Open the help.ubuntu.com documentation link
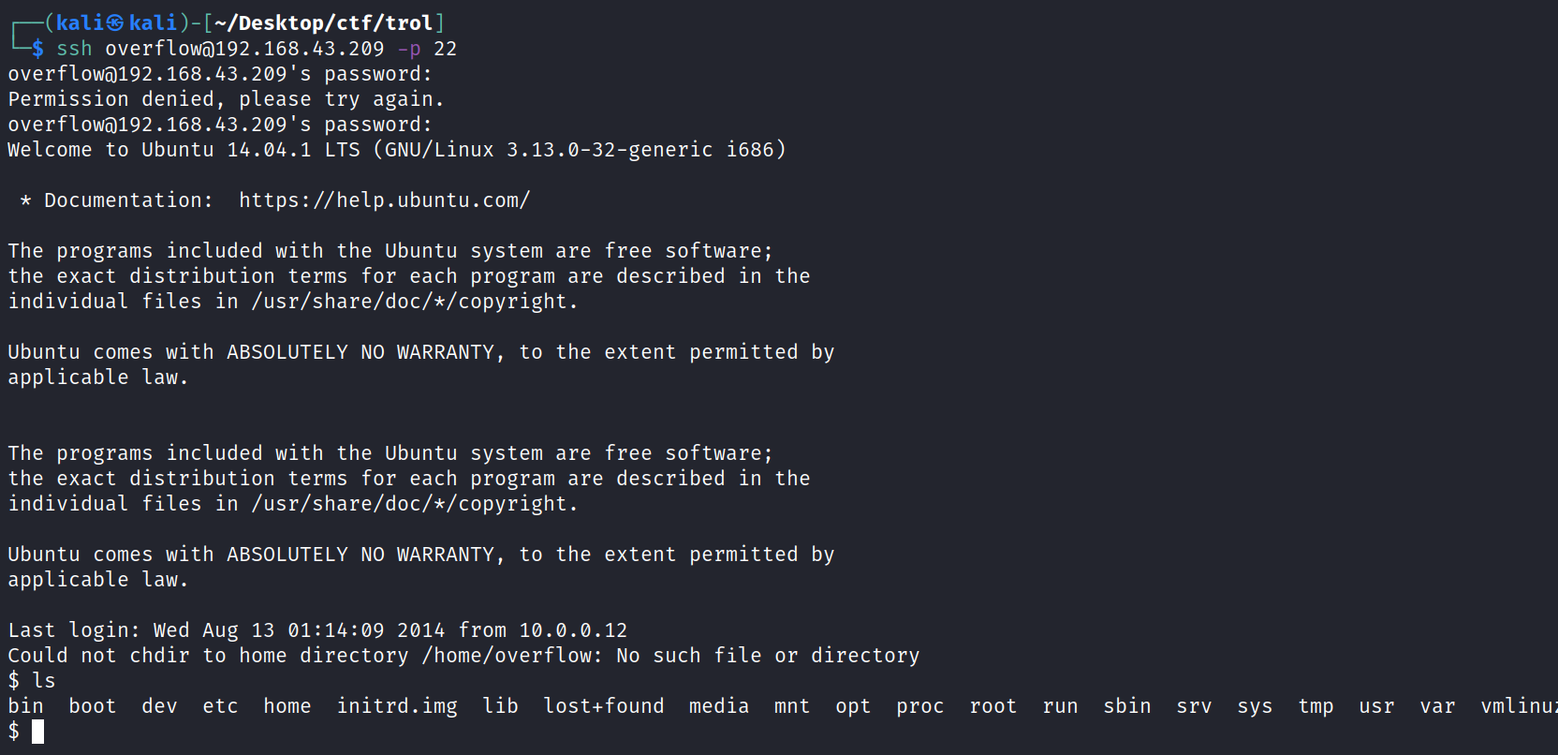 pos(384,200)
